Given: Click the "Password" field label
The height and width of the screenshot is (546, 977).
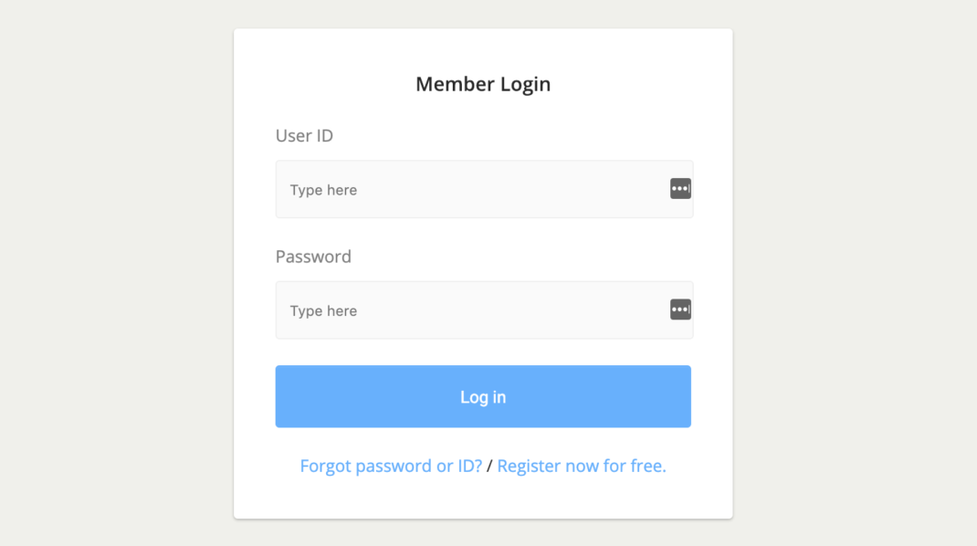Looking at the screenshot, I should coord(313,257).
